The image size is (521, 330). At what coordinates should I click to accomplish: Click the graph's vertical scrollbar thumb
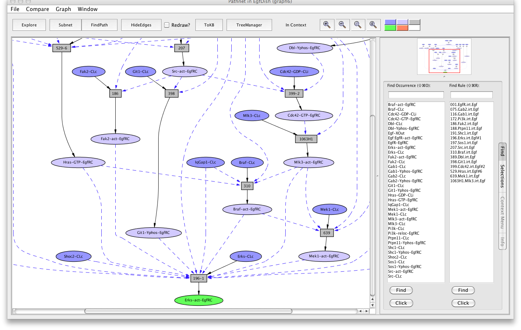click(x=372, y=205)
